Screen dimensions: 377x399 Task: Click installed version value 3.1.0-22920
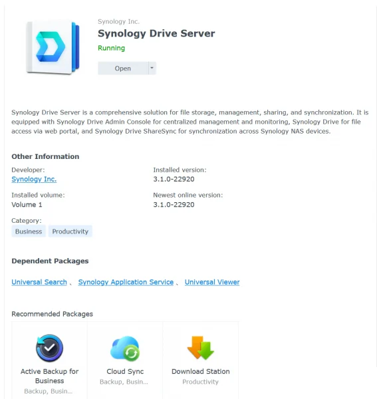174,179
